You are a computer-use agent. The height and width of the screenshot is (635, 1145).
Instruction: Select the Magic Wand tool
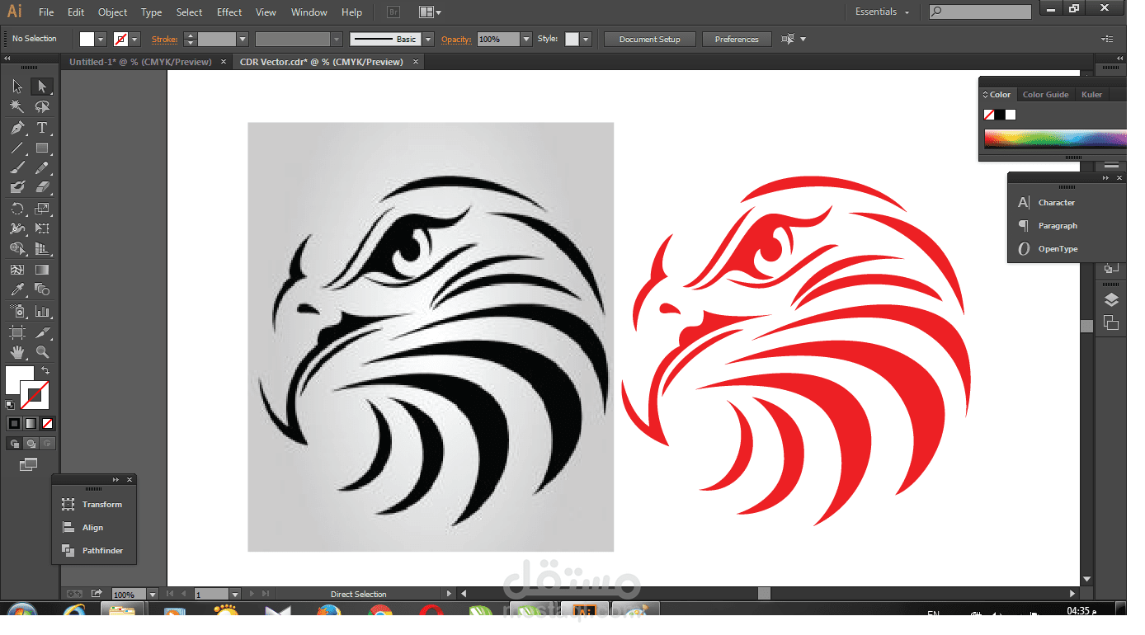[17, 107]
